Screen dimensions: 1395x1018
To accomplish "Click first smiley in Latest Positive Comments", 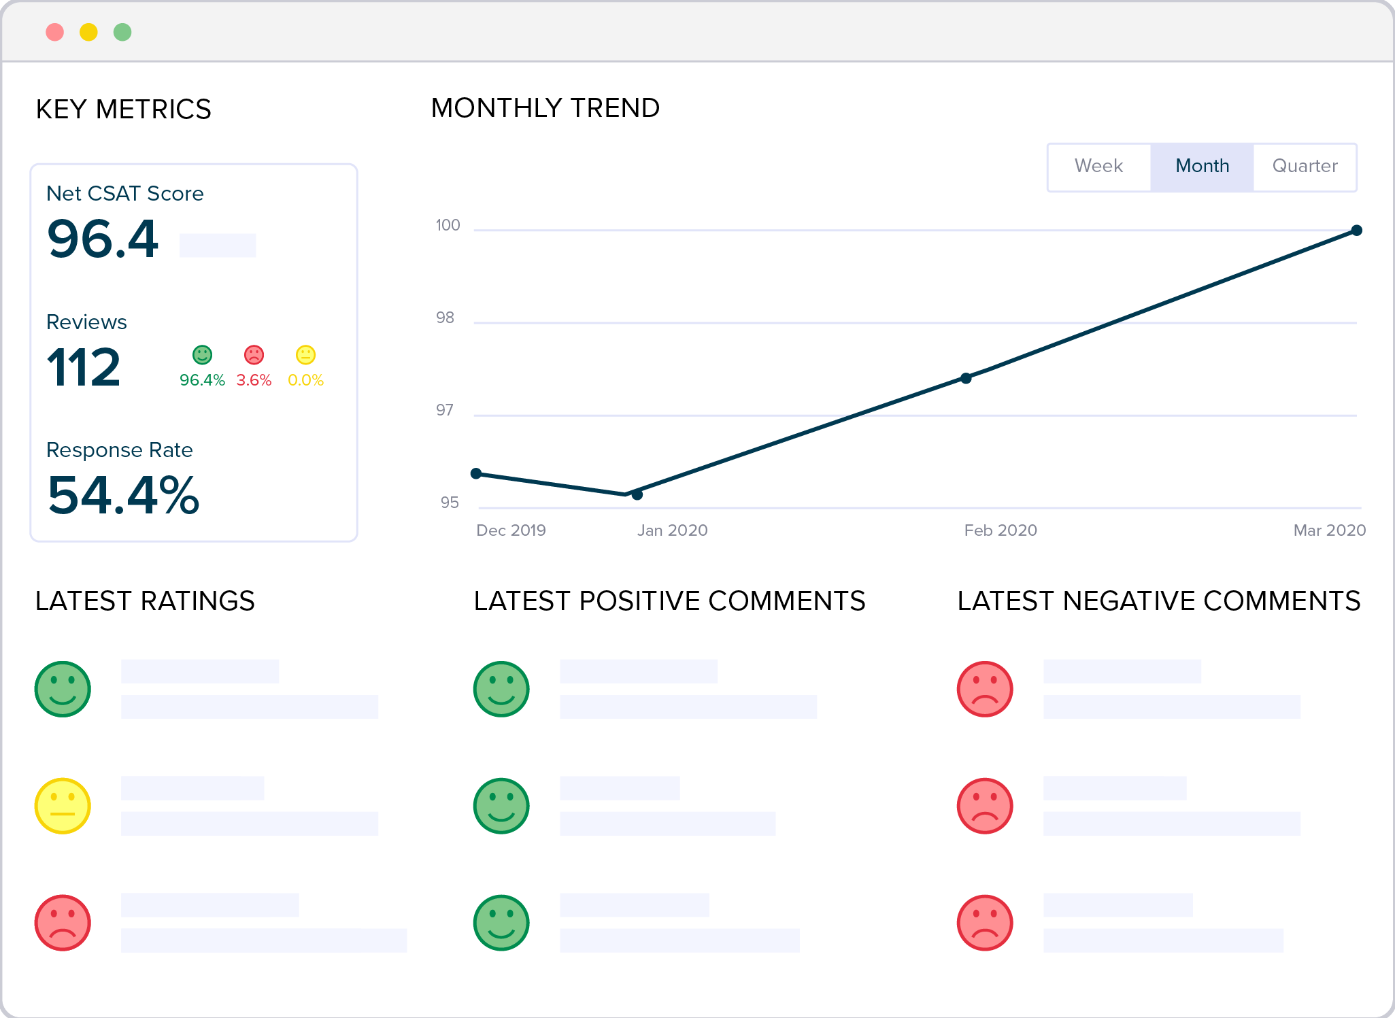I will (x=501, y=689).
